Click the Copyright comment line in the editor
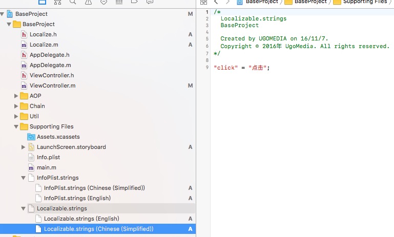The width and height of the screenshot is (394, 237). [x=305, y=46]
